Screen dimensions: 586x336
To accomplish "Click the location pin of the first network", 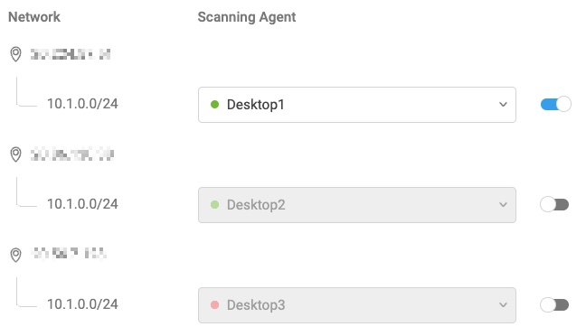I will pyautogui.click(x=15, y=54).
